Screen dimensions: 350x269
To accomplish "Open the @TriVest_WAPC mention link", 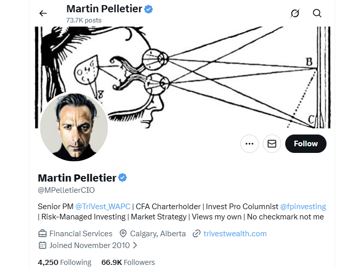I will [x=103, y=207].
